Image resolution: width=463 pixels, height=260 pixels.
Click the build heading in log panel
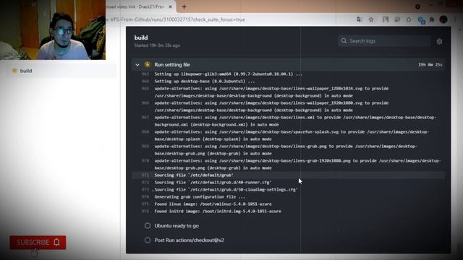pyautogui.click(x=141, y=38)
